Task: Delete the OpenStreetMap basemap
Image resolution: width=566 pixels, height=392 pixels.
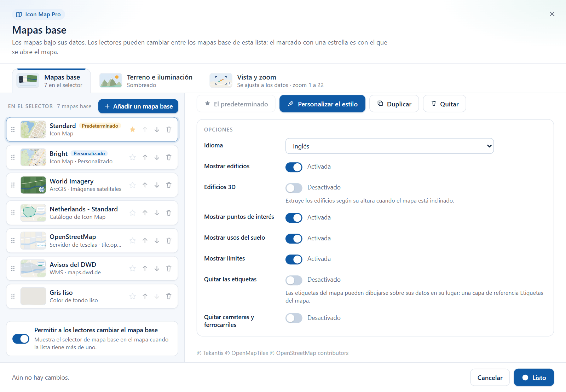Action: (x=169, y=241)
